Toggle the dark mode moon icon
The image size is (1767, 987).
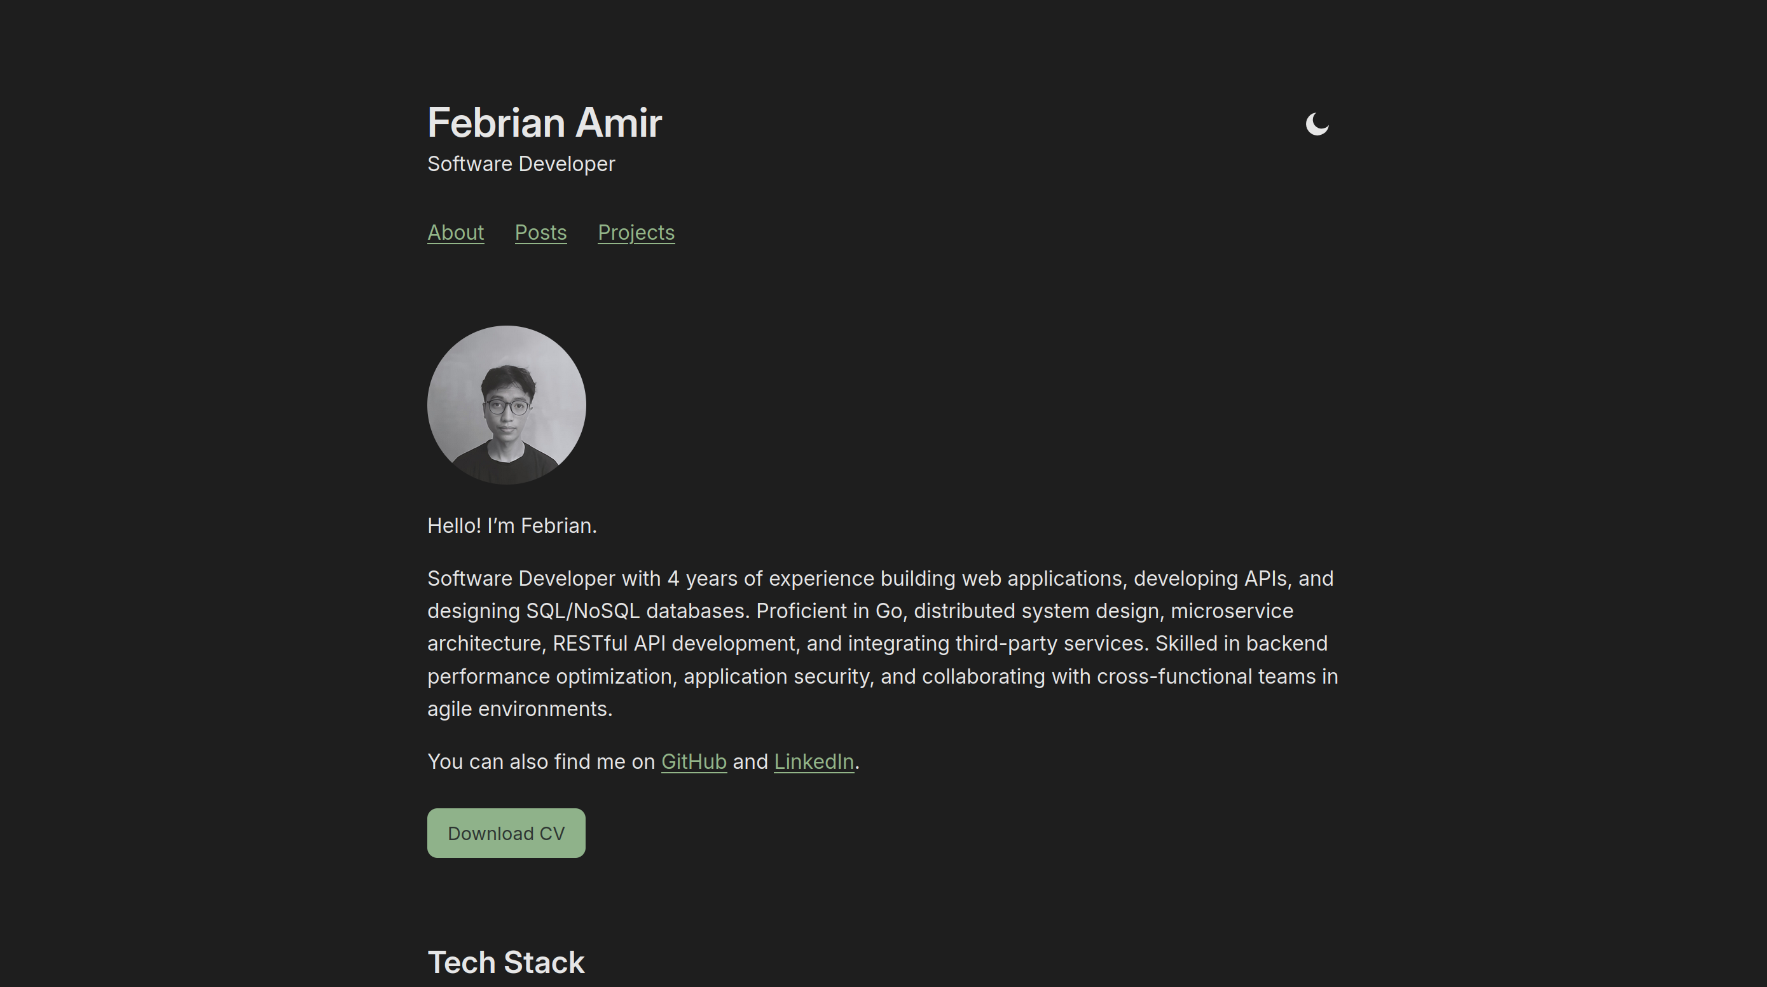[1316, 124]
